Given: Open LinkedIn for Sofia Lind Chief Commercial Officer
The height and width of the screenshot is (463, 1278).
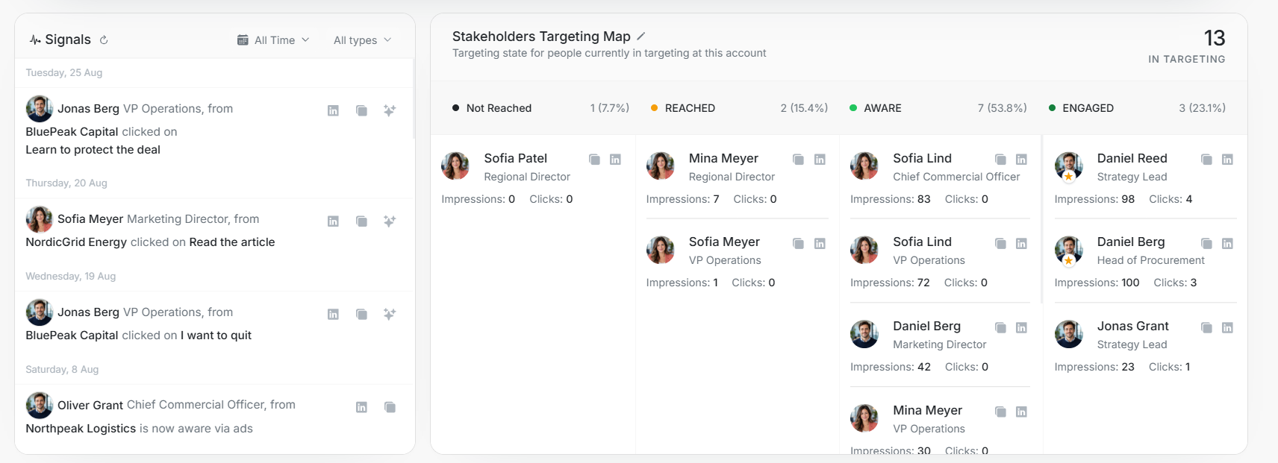Looking at the screenshot, I should click(1021, 160).
